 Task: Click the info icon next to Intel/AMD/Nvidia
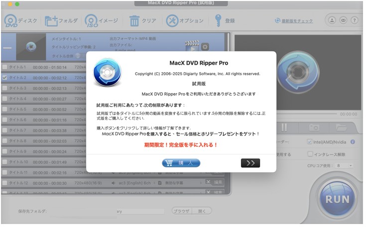(353, 142)
